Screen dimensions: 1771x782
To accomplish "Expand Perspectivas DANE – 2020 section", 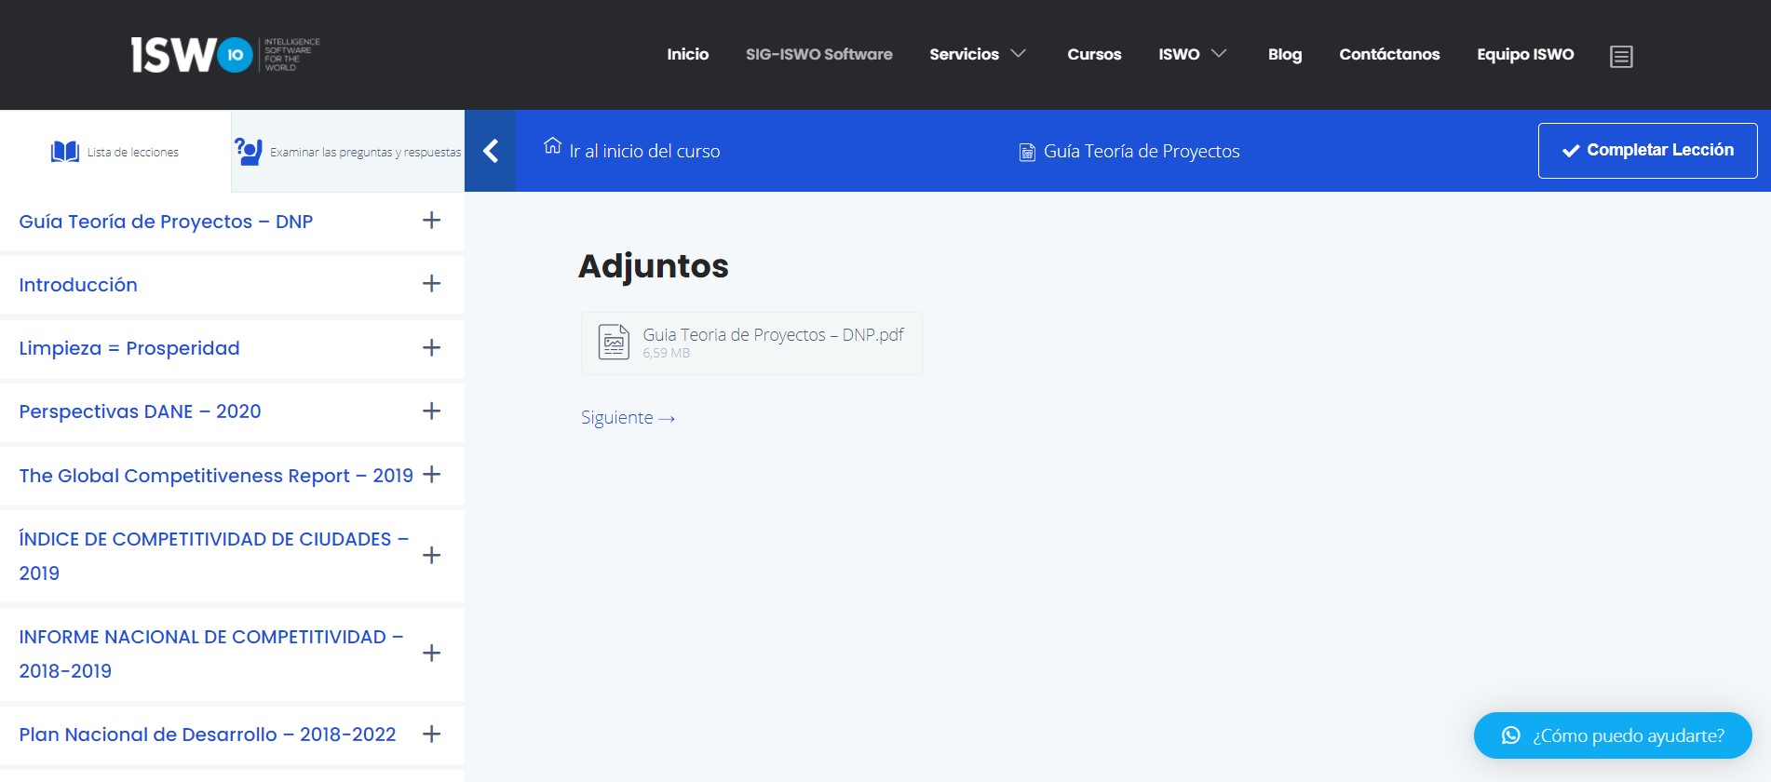I will point(431,411).
